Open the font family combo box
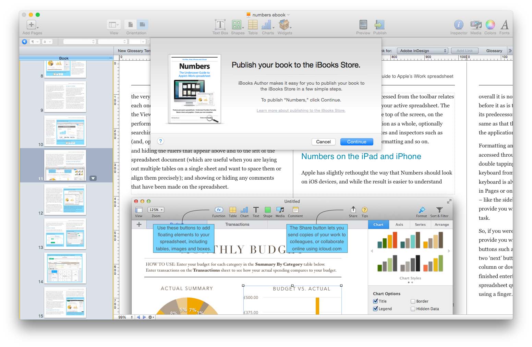The height and width of the screenshot is (347, 532). click(79, 41)
